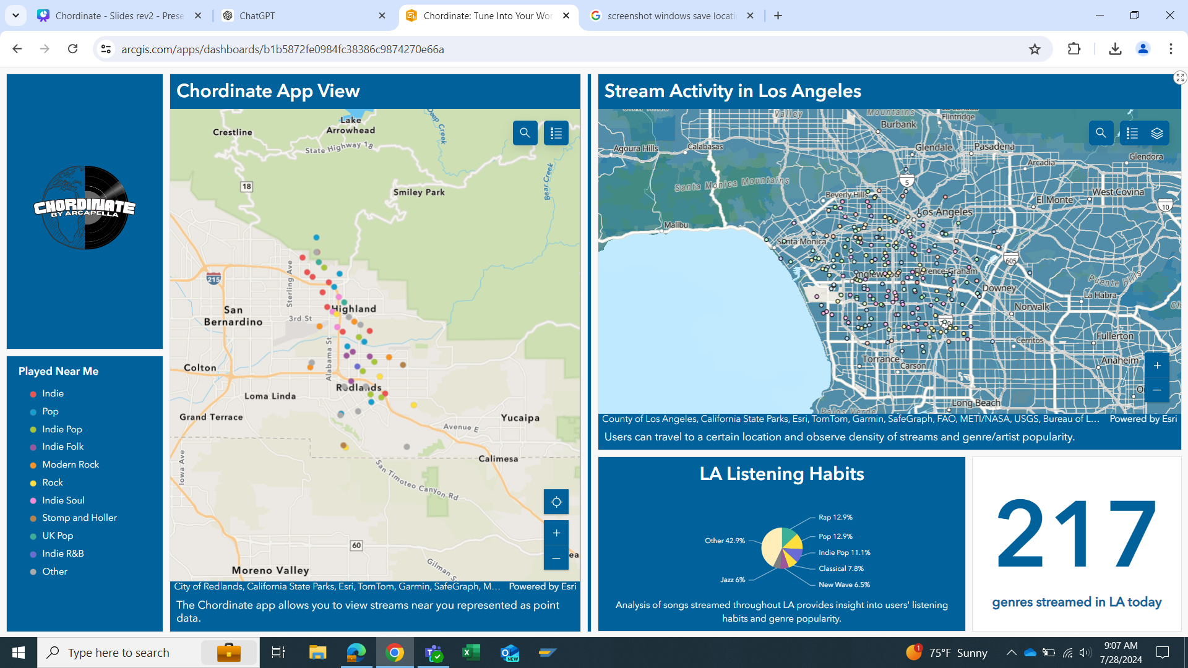This screenshot has width=1188, height=668.
Task: Show hidden system tray icons
Action: (x=1011, y=653)
